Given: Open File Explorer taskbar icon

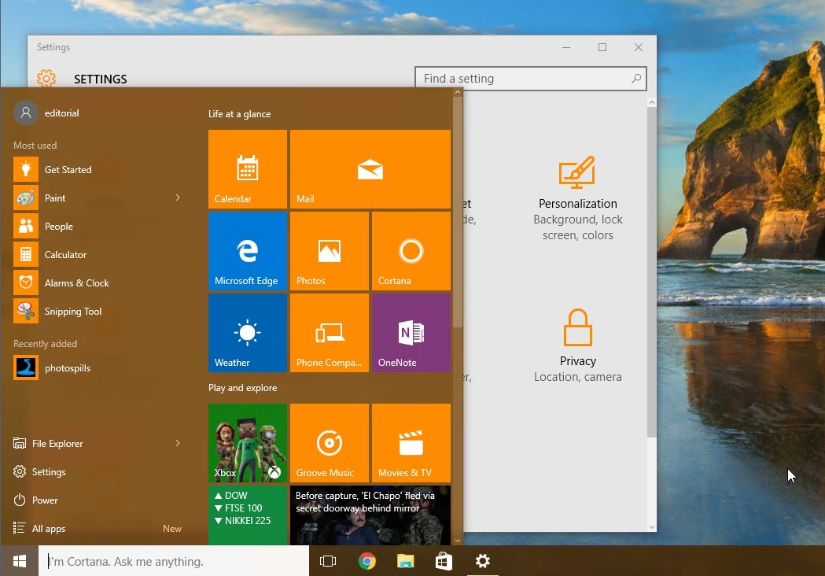Looking at the screenshot, I should tap(405, 561).
